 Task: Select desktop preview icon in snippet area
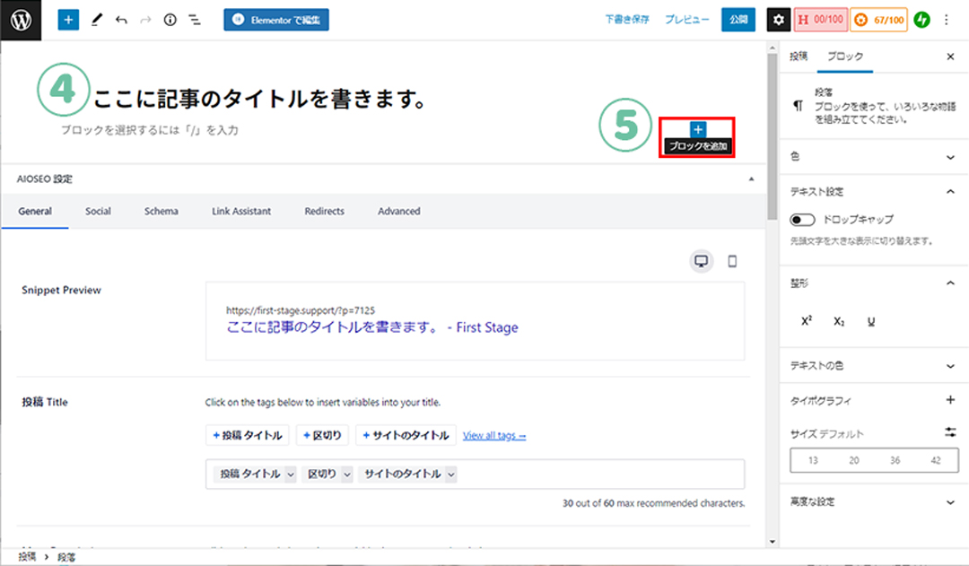point(702,261)
